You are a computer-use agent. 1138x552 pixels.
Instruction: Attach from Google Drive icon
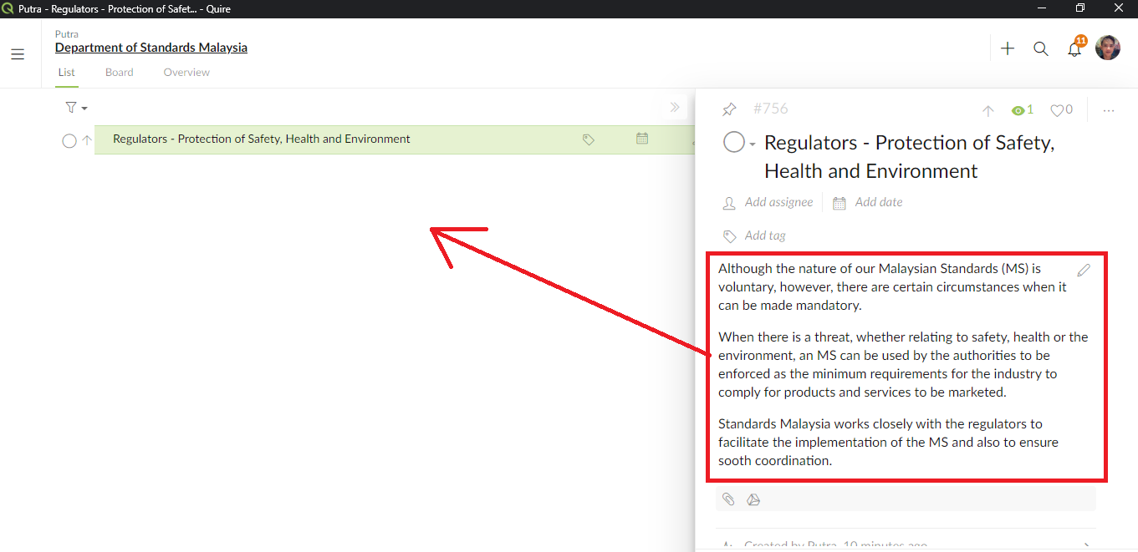pyautogui.click(x=753, y=499)
